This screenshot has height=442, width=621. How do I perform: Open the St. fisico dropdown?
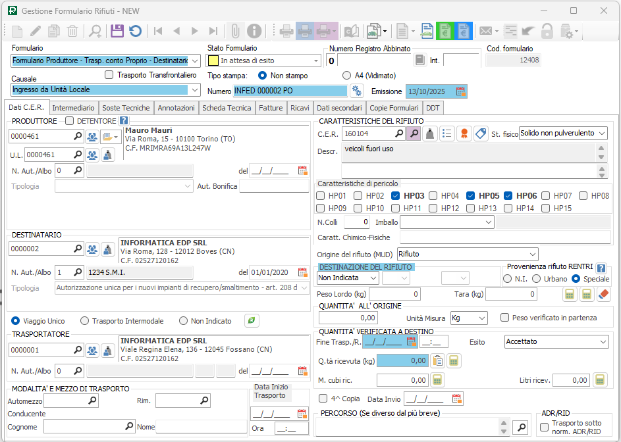point(602,134)
